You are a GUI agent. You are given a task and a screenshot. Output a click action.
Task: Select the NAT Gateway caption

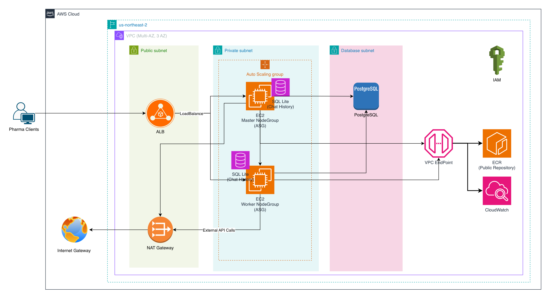coord(160,248)
